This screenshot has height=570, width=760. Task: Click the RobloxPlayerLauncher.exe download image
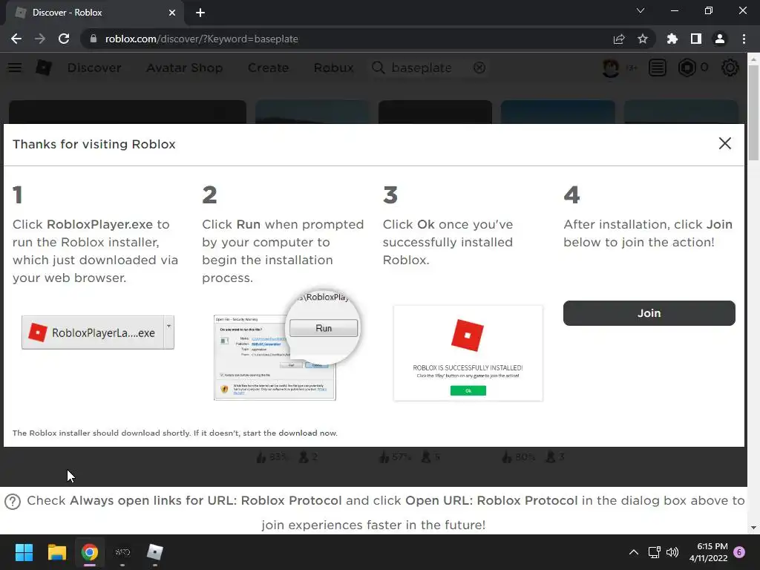[98, 332]
